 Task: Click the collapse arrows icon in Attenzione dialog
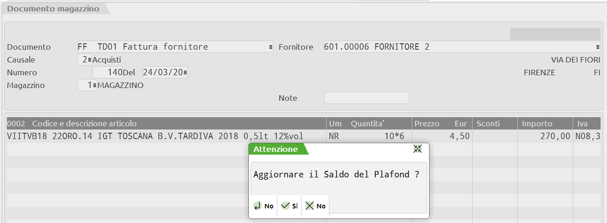coord(417,149)
